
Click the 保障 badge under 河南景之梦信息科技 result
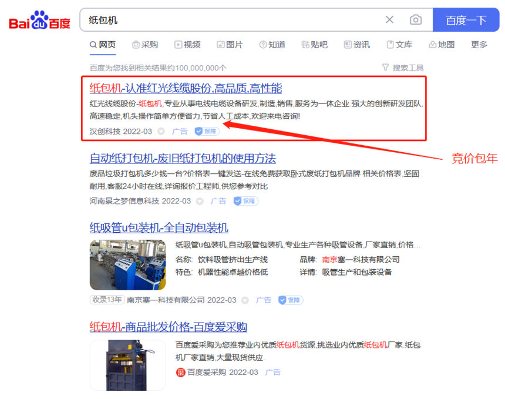click(x=245, y=201)
